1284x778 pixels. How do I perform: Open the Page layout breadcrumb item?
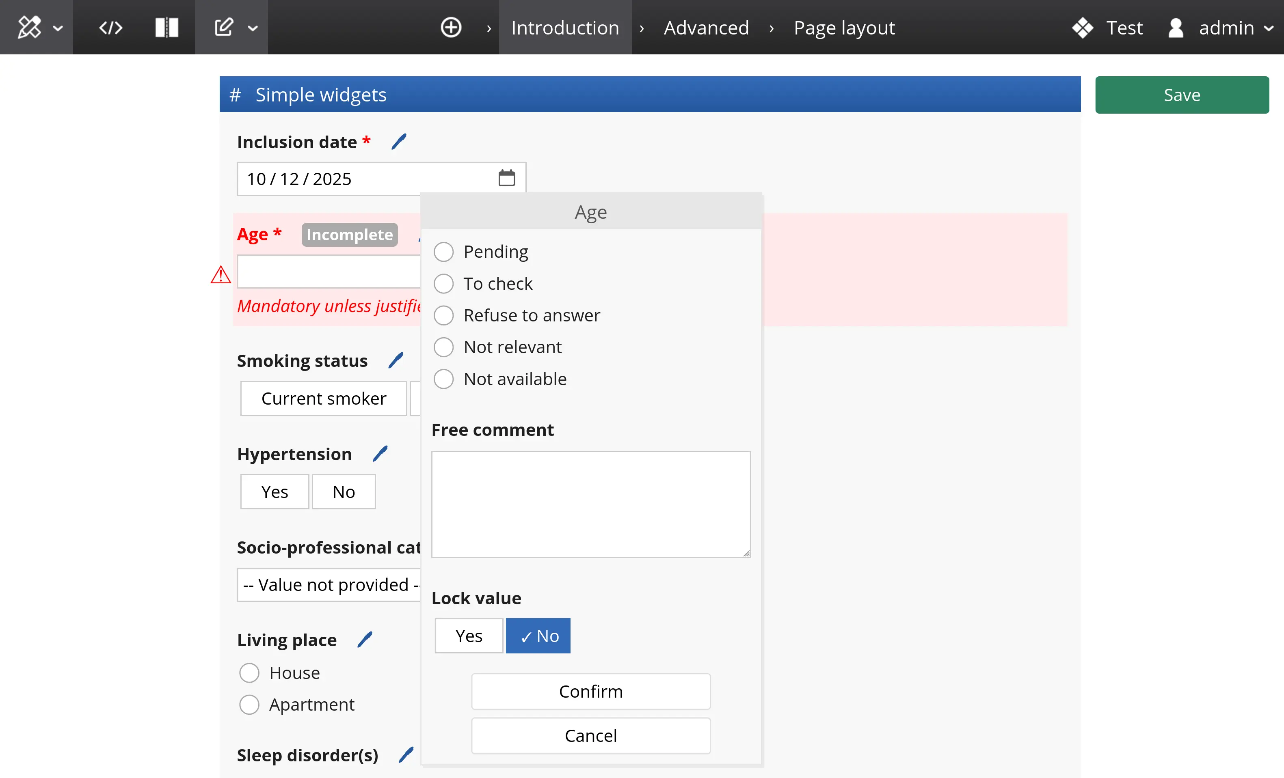pos(844,27)
